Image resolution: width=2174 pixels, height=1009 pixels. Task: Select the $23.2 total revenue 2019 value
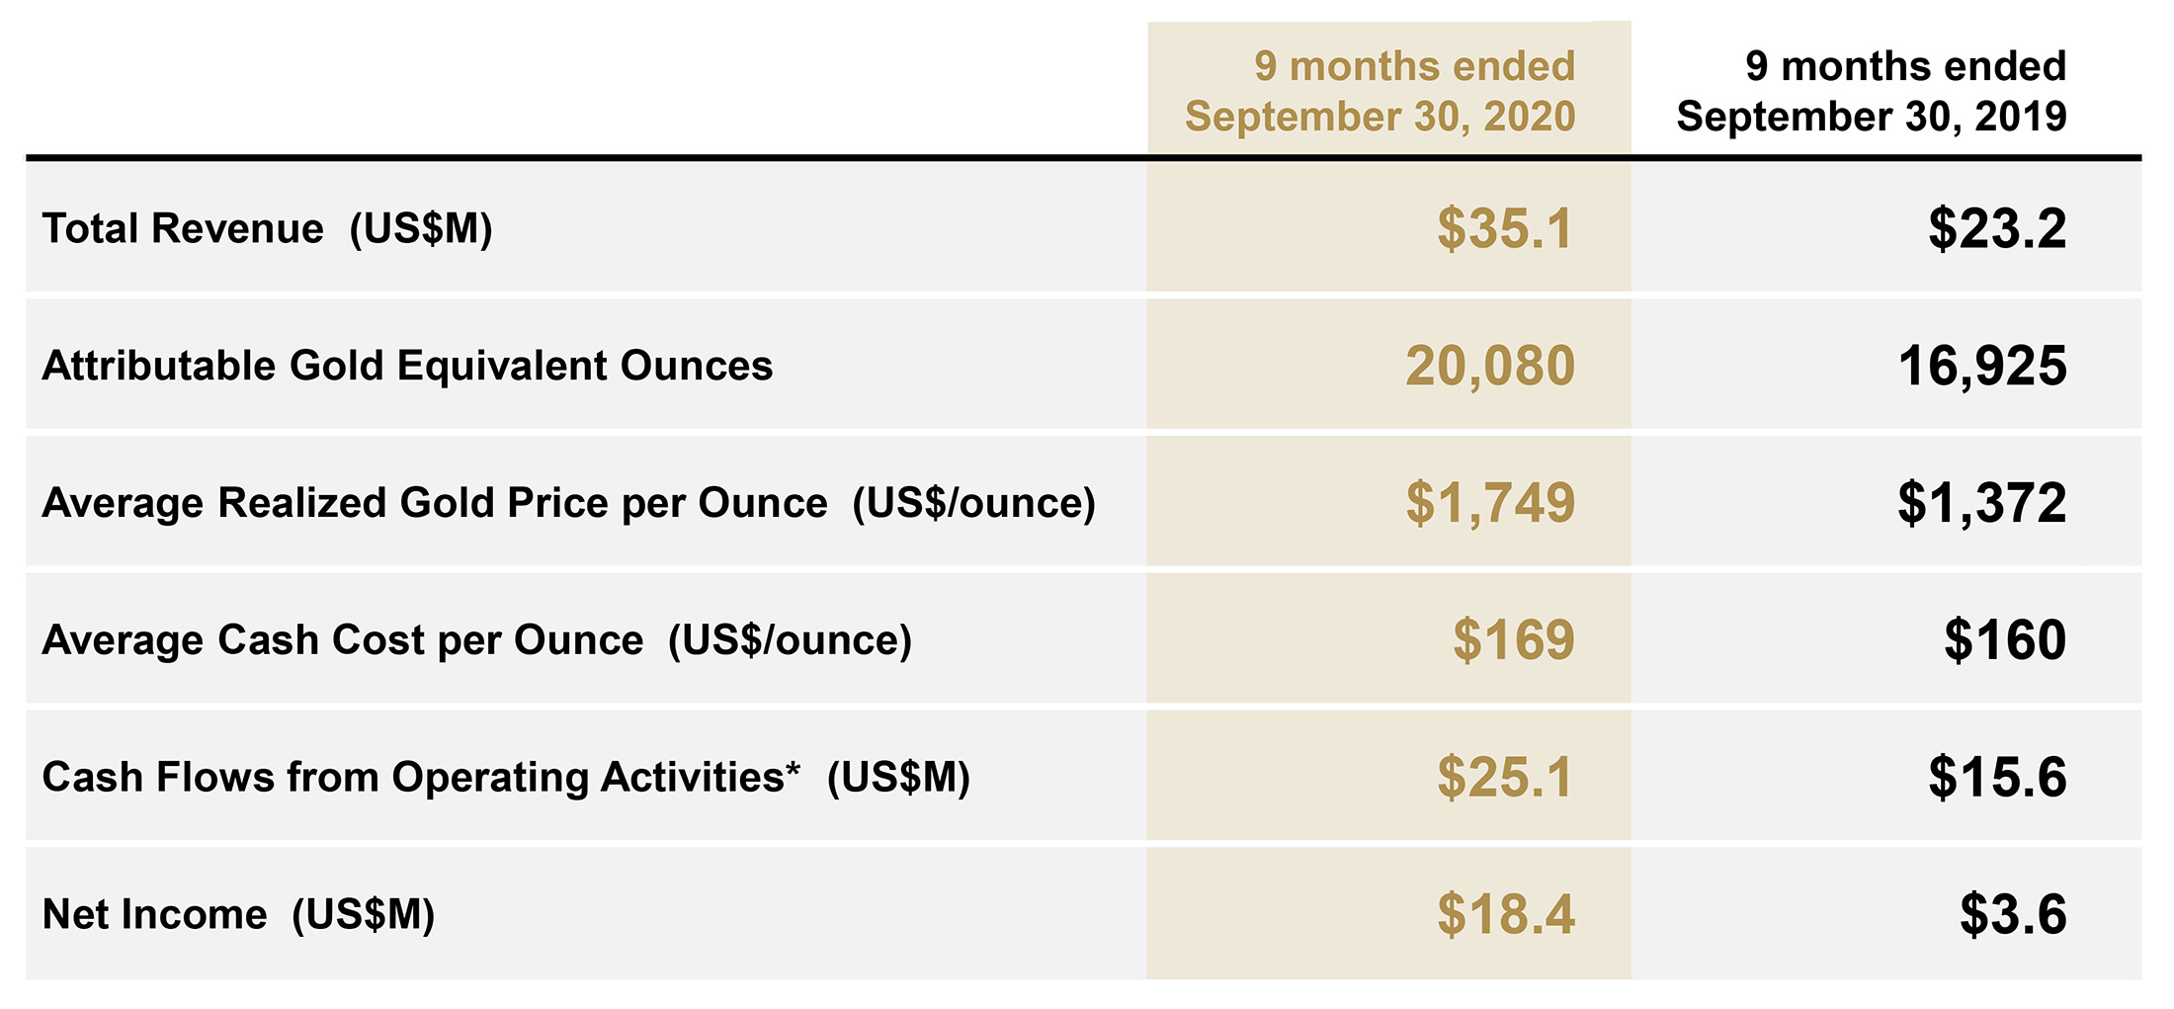(x=1997, y=228)
